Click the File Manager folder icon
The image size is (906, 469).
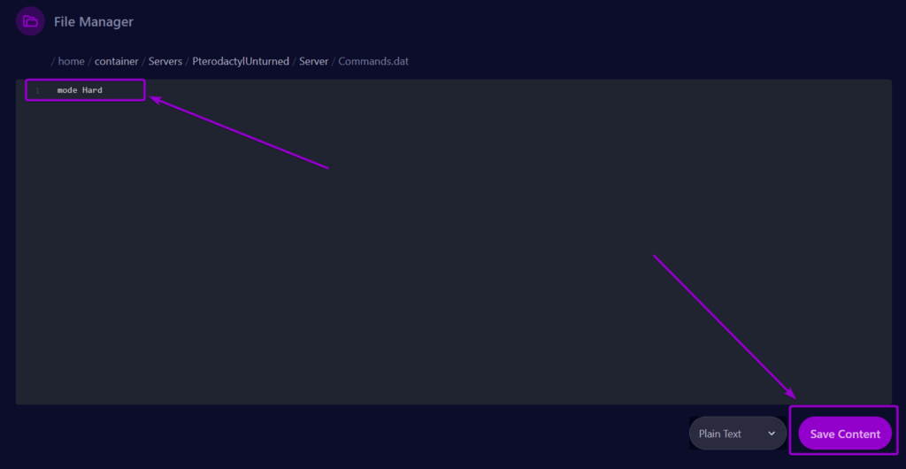(30, 21)
